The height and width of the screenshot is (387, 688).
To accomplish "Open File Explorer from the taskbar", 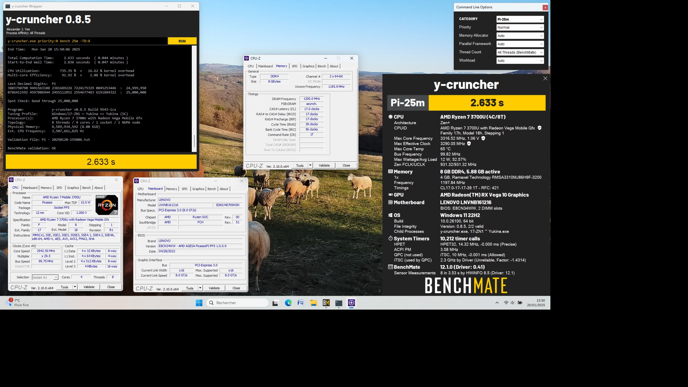I will coord(313,303).
